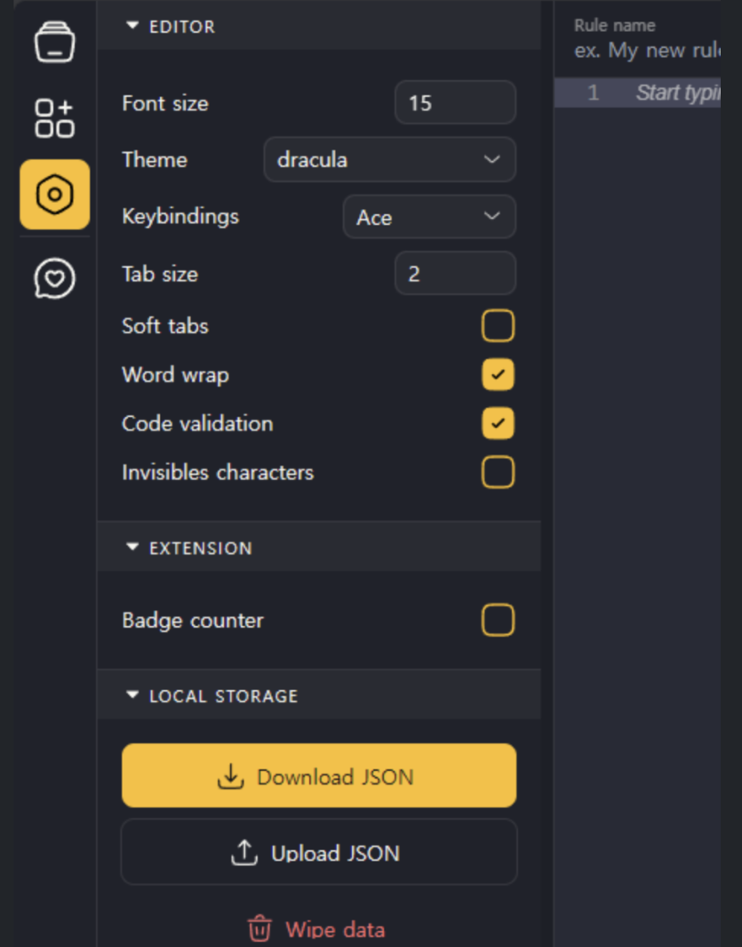Click the Download JSON button
742x947 pixels.
(x=319, y=776)
